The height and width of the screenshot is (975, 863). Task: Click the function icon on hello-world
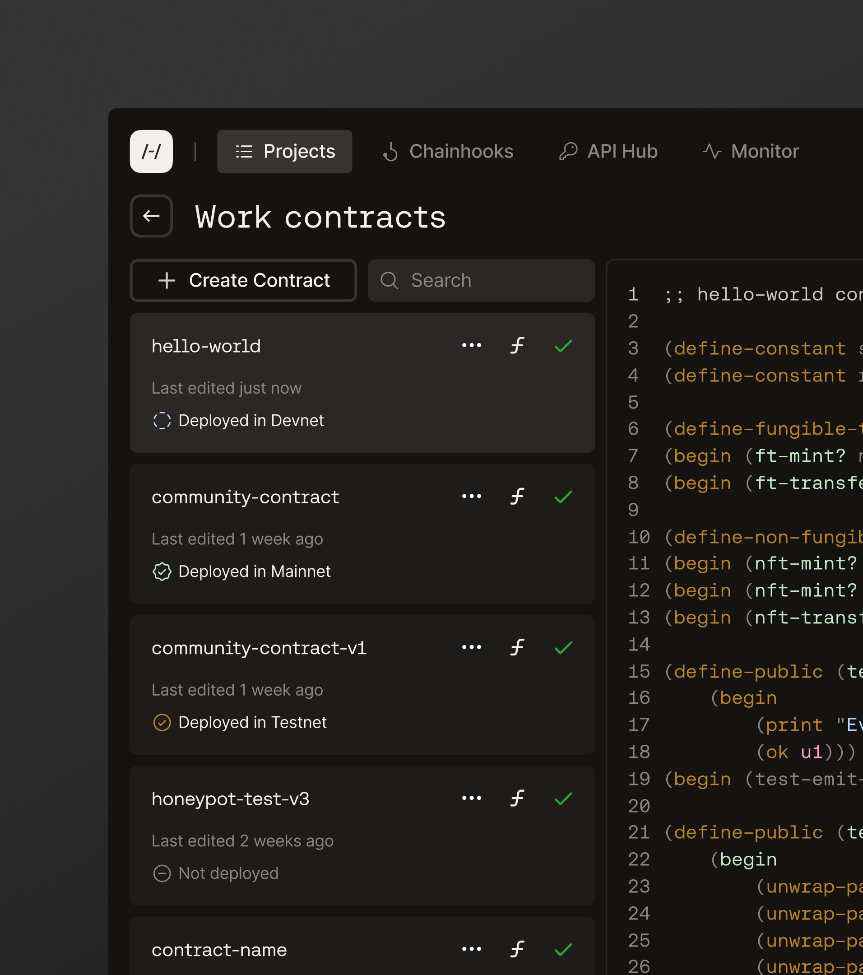[518, 345]
